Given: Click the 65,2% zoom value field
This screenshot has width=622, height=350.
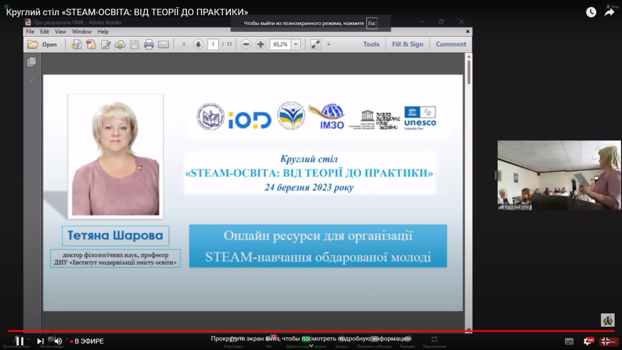Looking at the screenshot, I should tap(280, 44).
